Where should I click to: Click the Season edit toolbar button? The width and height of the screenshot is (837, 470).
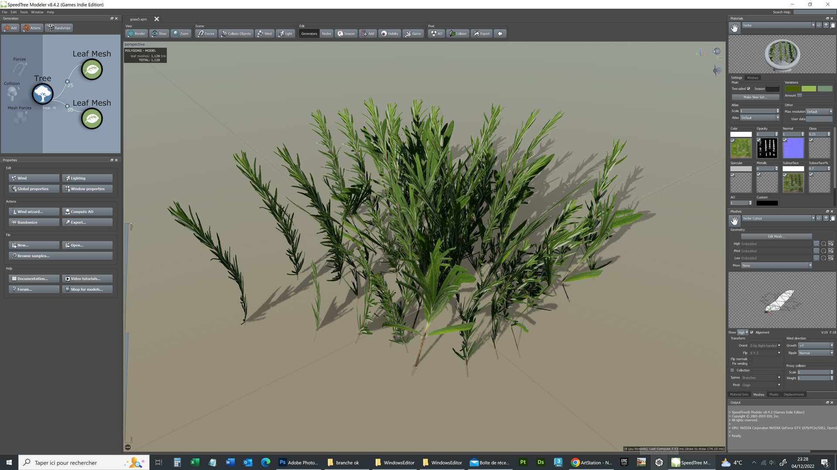(346, 34)
